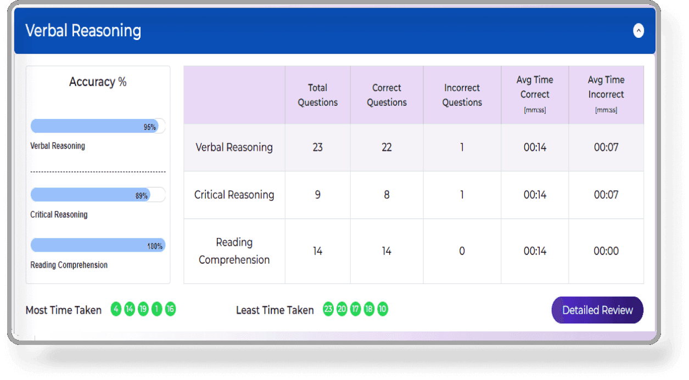689x380 pixels.
Task: Click the Reading Comprehension 100% accuracy bar
Action: point(98,245)
